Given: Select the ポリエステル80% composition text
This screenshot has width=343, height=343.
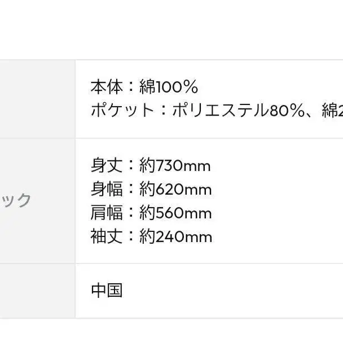Looking at the screenshot, I should [239, 110].
